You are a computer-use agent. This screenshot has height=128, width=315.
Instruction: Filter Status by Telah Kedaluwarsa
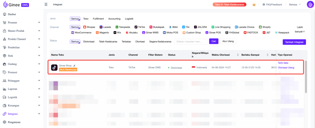[x=108, y=41]
